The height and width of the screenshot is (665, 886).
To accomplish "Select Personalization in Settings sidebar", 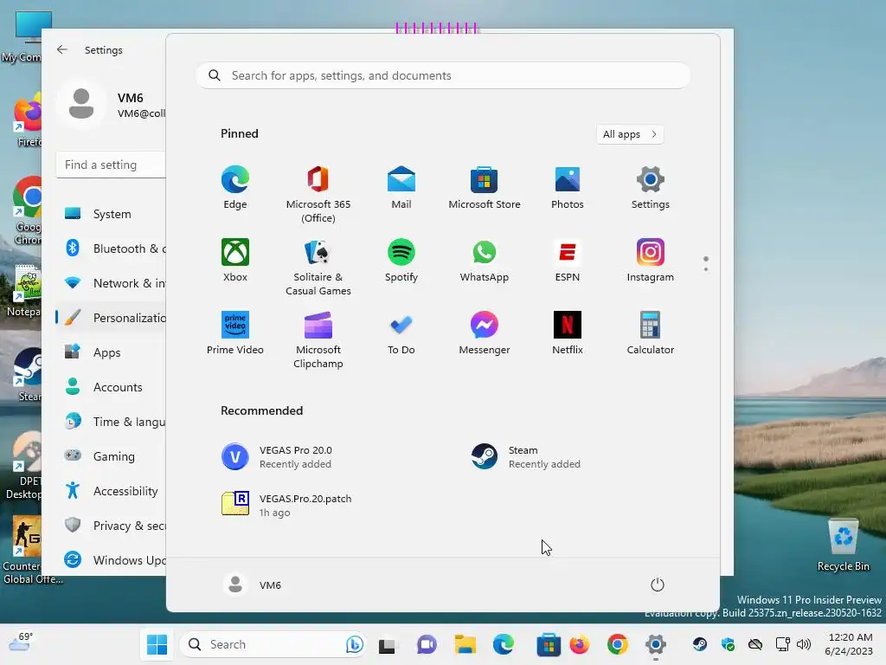I will click(112, 318).
